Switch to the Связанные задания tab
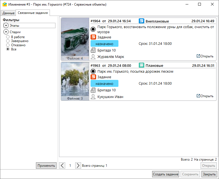 (x=33, y=13)
